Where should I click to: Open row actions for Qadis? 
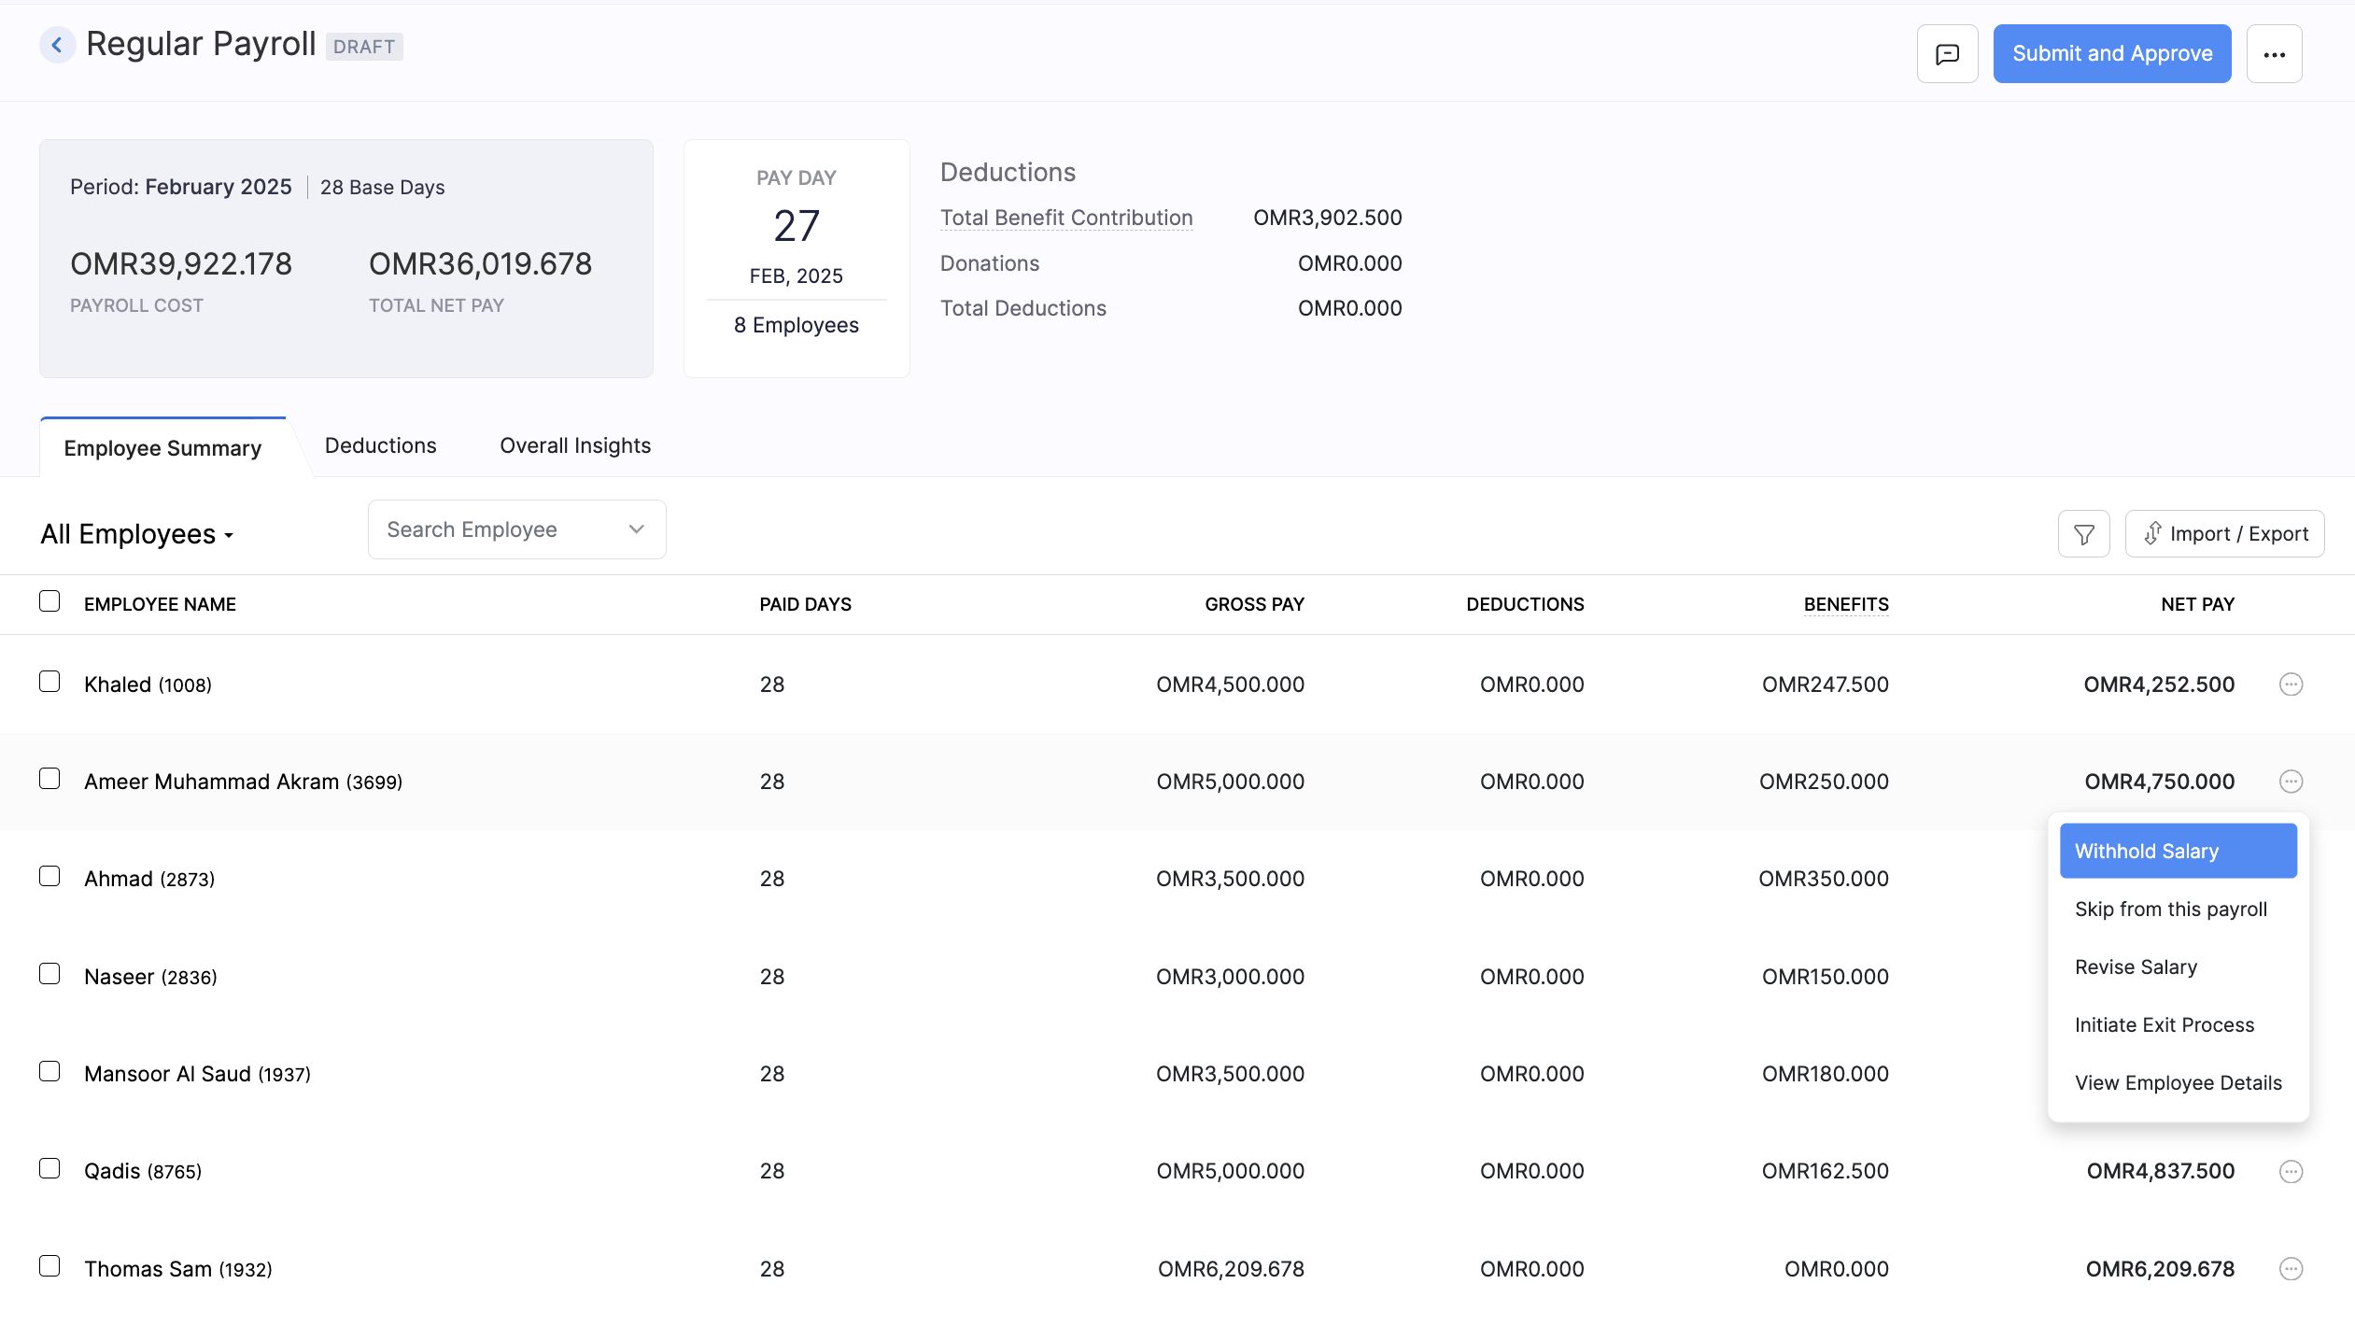coord(2291,1171)
